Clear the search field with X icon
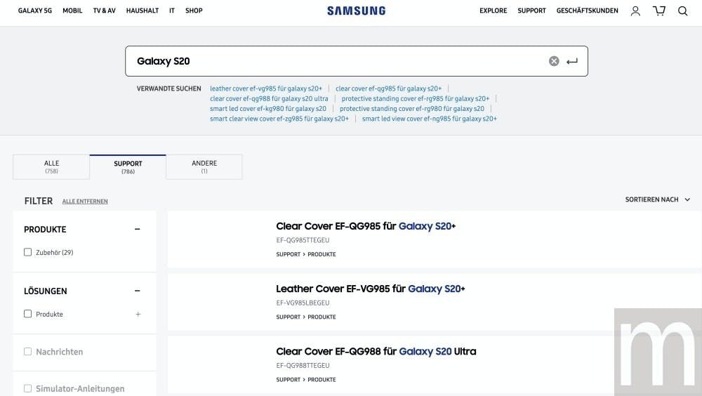This screenshot has width=702, height=396. (x=554, y=61)
